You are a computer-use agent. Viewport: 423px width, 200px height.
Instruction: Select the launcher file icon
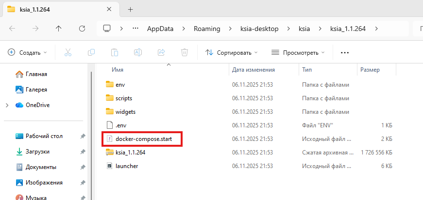(x=110, y=166)
